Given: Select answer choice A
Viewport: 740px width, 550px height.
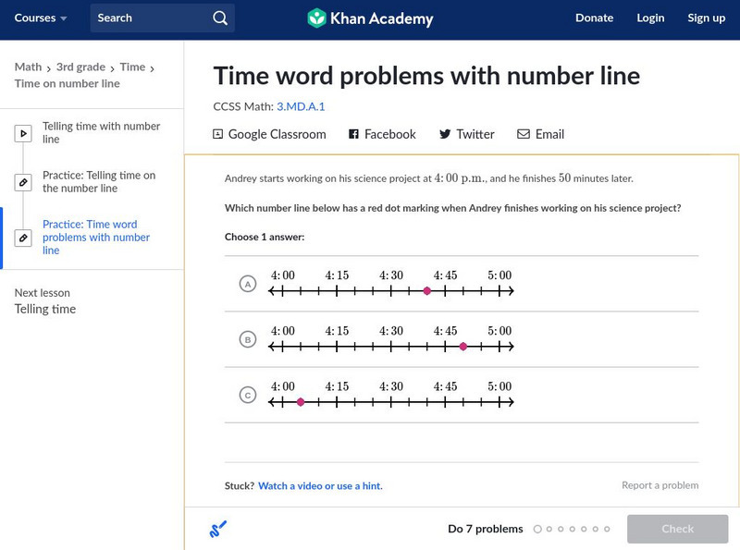Looking at the screenshot, I should (247, 284).
